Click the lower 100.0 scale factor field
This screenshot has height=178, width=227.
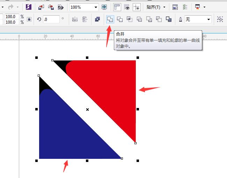click(x=12, y=22)
